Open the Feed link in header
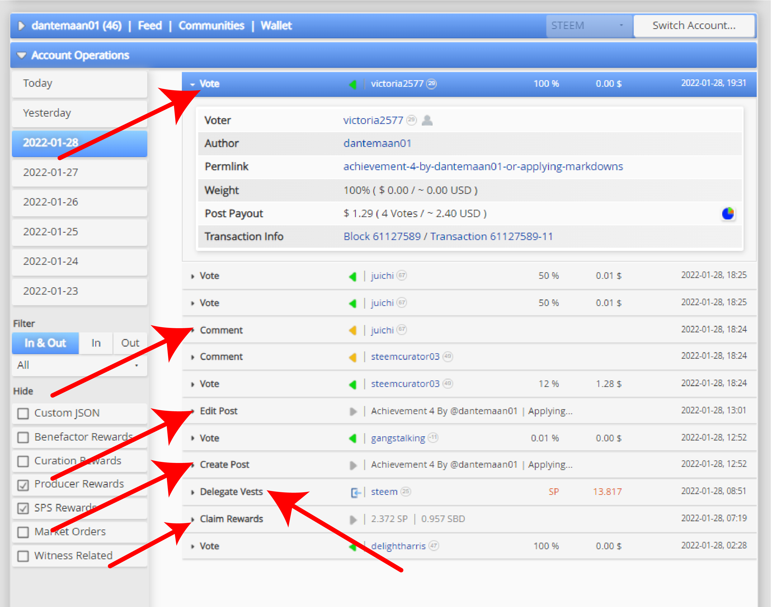The height and width of the screenshot is (607, 771). click(150, 26)
